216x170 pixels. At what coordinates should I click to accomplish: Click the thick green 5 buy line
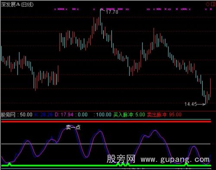point(106,166)
